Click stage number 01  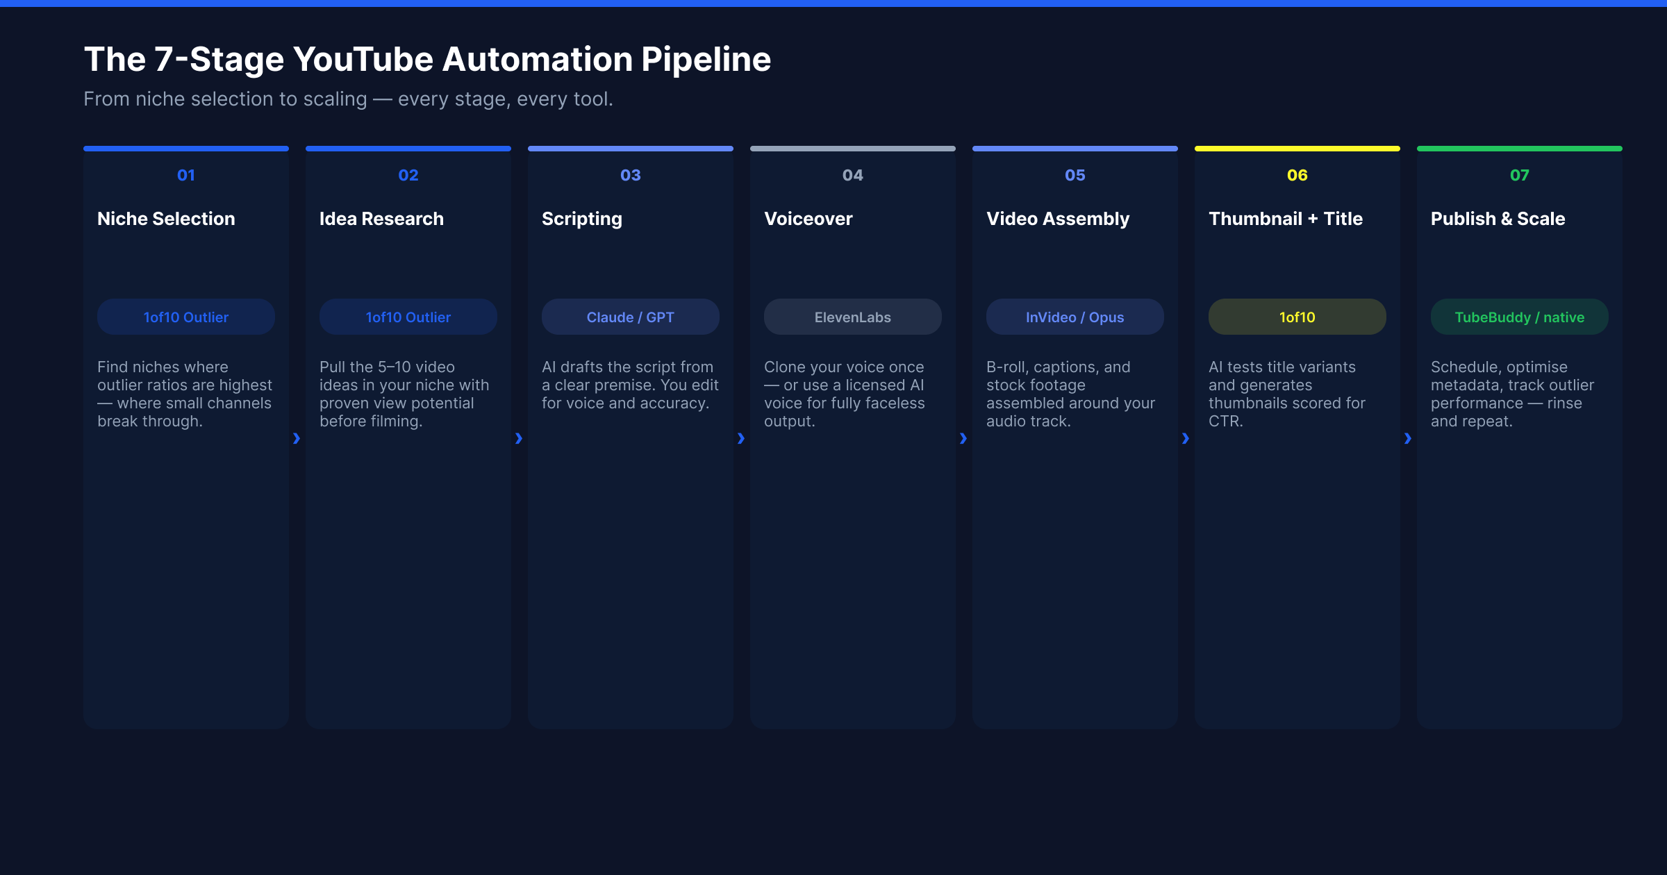[x=186, y=175]
